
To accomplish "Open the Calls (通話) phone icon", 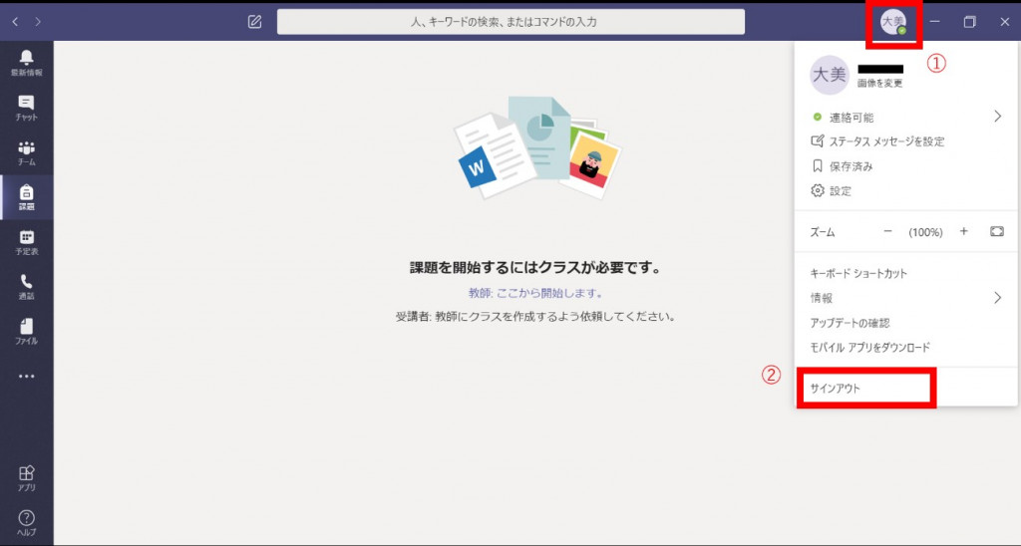I will [x=26, y=286].
